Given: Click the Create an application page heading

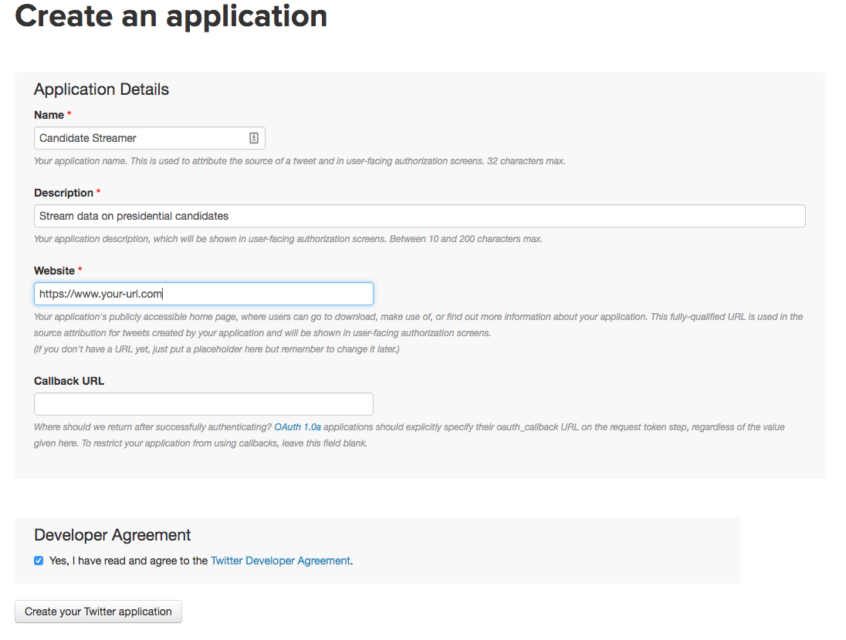Looking at the screenshot, I should (x=171, y=17).
